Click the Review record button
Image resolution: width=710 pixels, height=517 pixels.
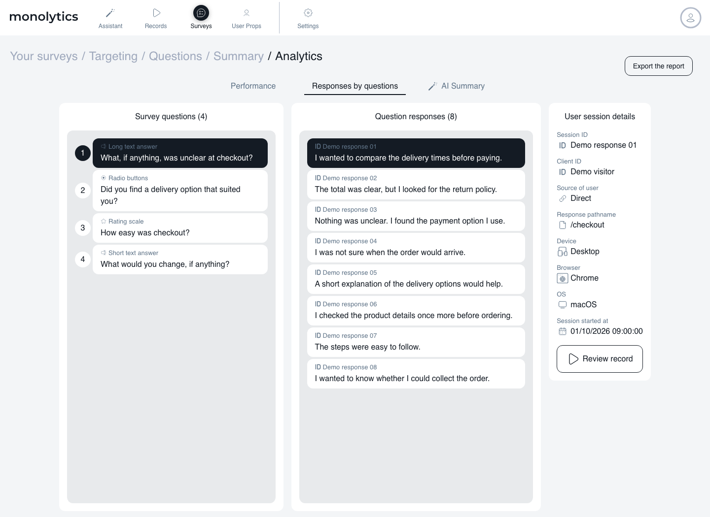pos(600,359)
